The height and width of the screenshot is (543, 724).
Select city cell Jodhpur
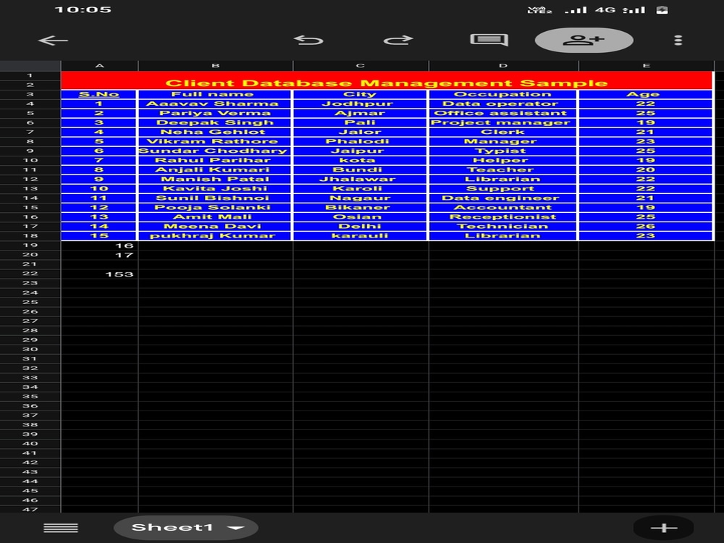361,104
